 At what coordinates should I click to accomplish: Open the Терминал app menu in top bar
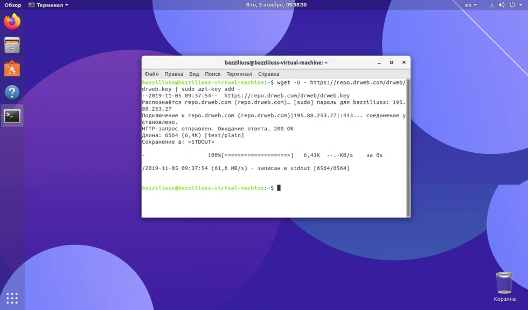coord(48,5)
